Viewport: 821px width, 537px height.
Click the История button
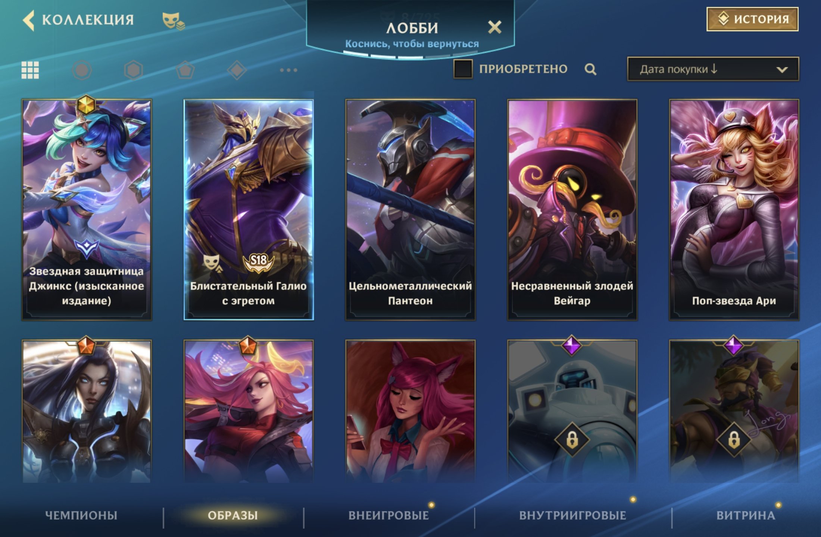pos(752,19)
